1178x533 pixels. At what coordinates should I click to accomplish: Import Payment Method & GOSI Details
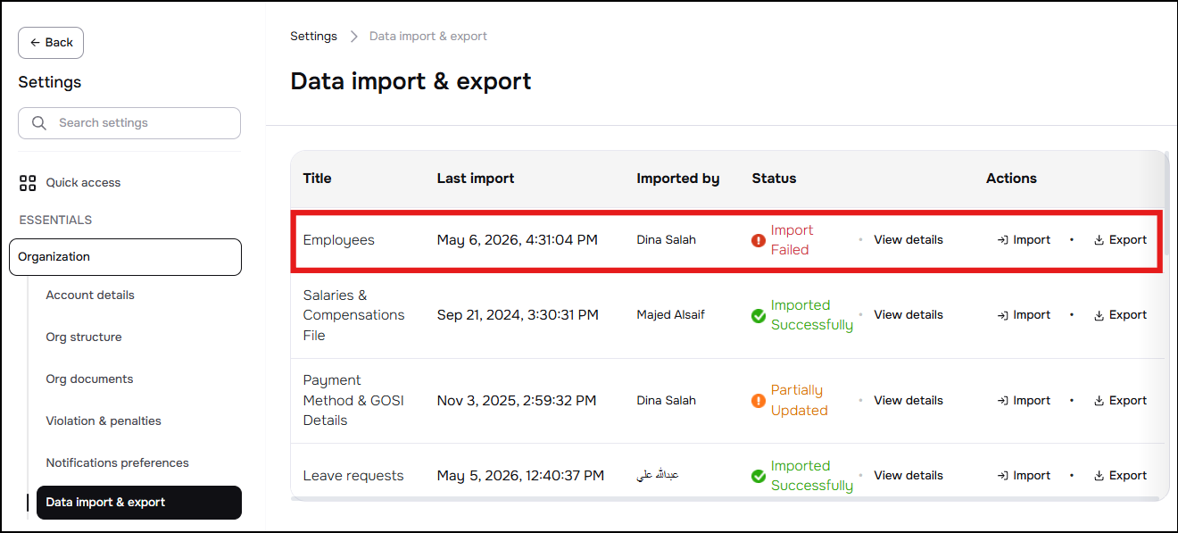click(1024, 400)
